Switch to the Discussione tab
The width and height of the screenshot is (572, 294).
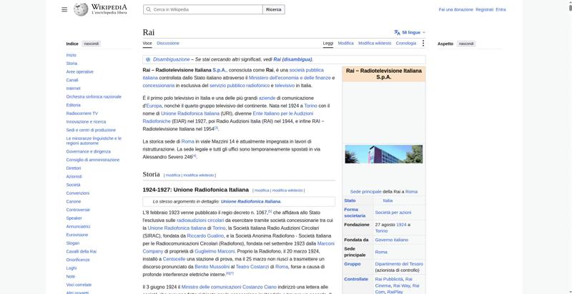click(x=168, y=43)
